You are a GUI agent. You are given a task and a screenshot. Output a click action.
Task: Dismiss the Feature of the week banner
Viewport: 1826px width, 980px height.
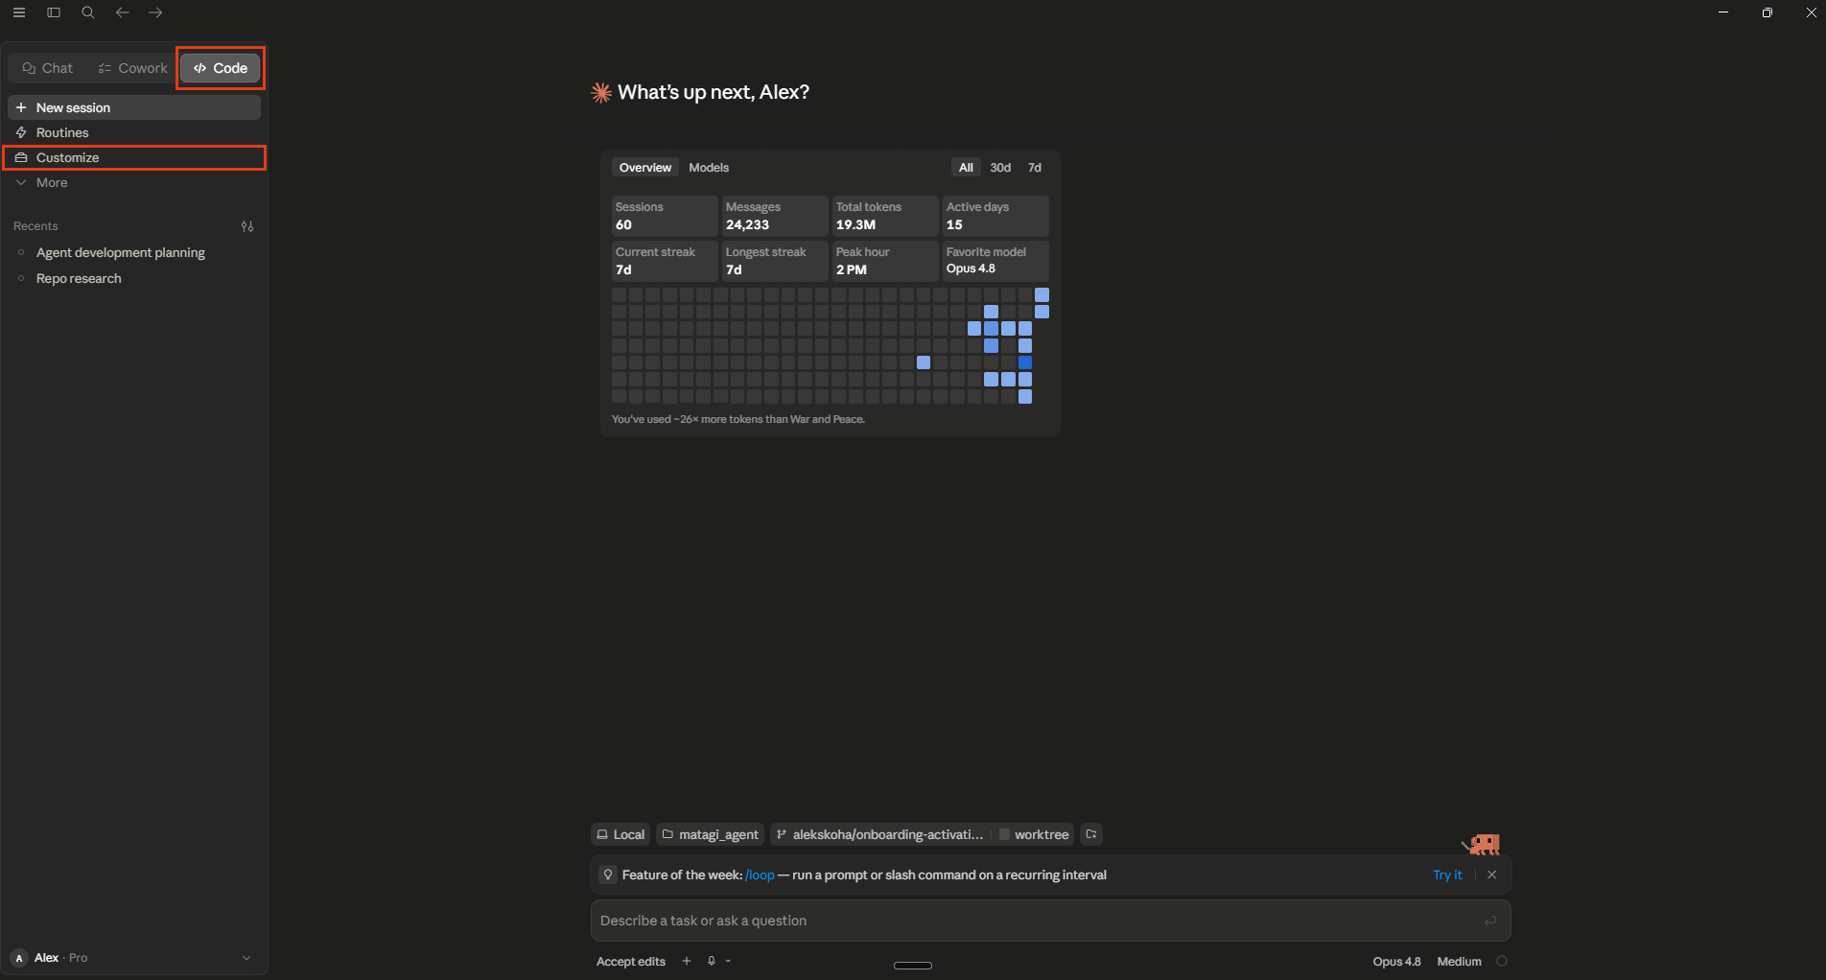(x=1491, y=875)
